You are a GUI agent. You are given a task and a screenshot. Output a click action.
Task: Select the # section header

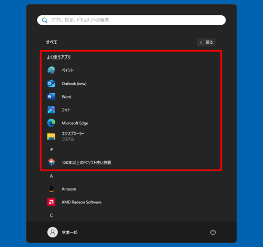pos(52,150)
